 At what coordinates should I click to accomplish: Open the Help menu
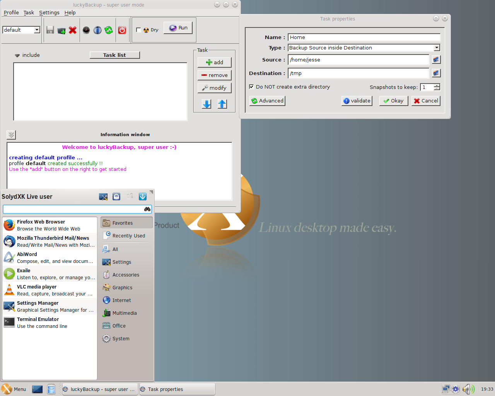70,12
